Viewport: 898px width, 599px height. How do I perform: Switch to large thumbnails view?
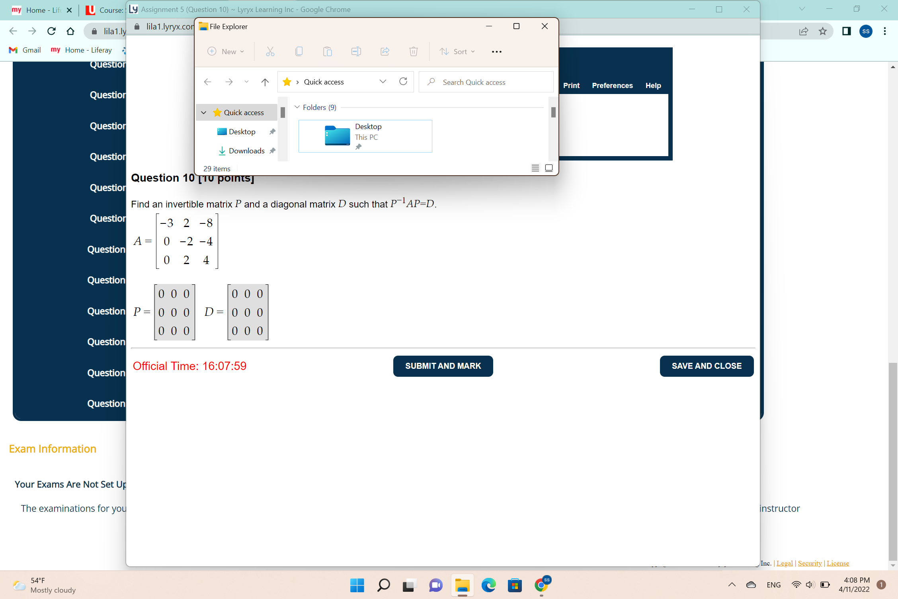pos(549,168)
